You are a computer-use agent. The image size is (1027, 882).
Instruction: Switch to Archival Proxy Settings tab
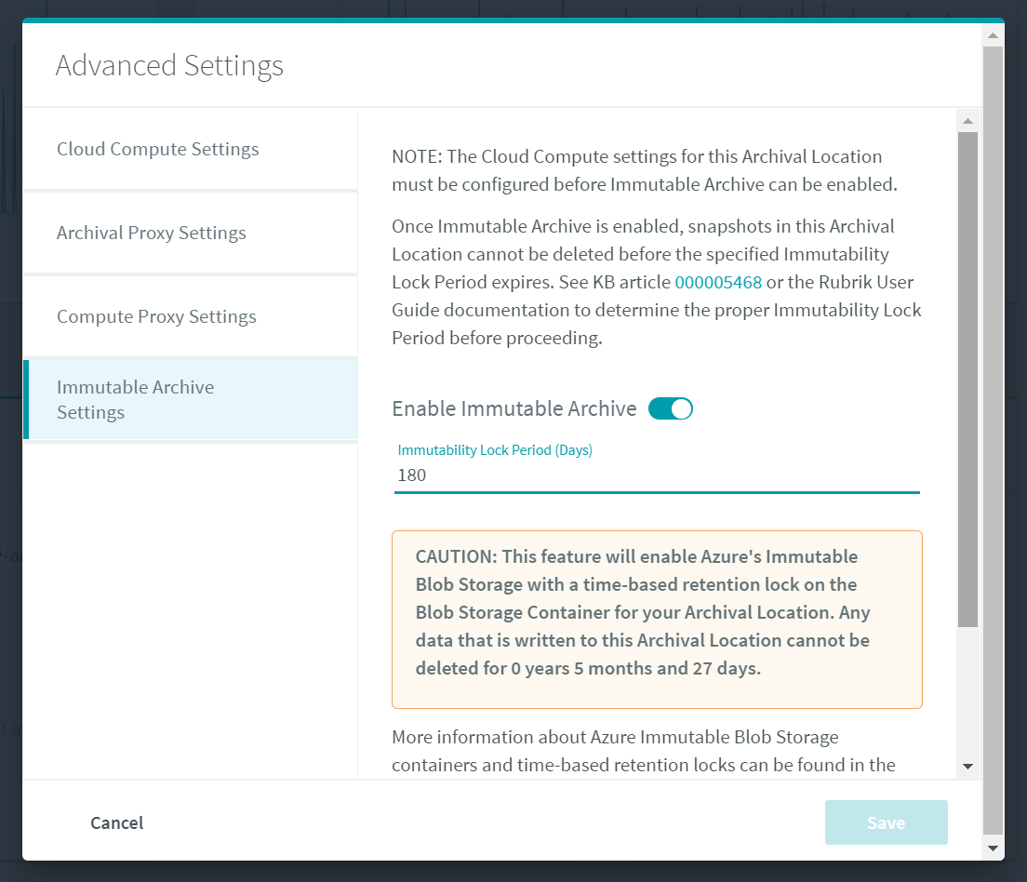tap(152, 234)
